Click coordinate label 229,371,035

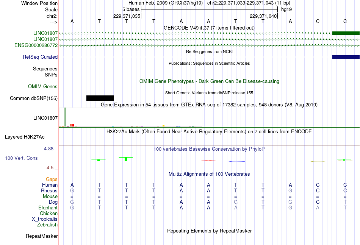[127, 16]
